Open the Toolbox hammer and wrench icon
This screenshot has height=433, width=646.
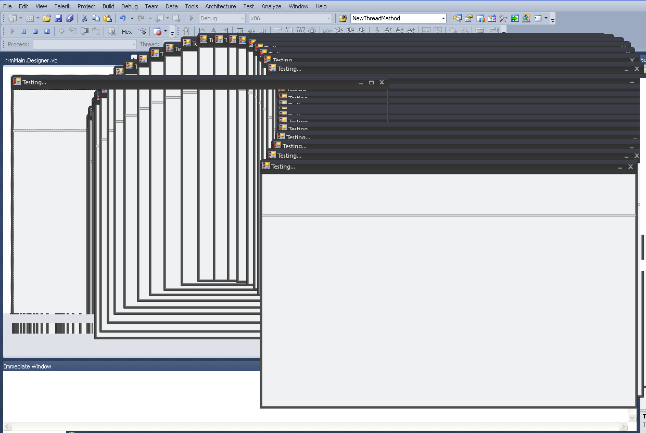[503, 18]
